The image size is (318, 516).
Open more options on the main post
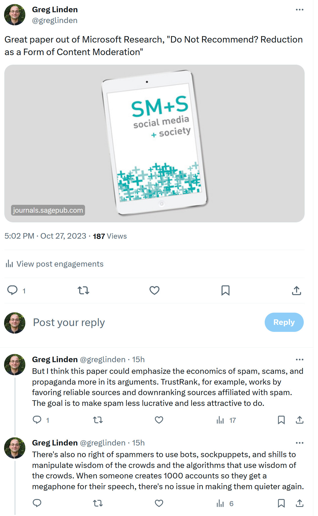tap(299, 10)
